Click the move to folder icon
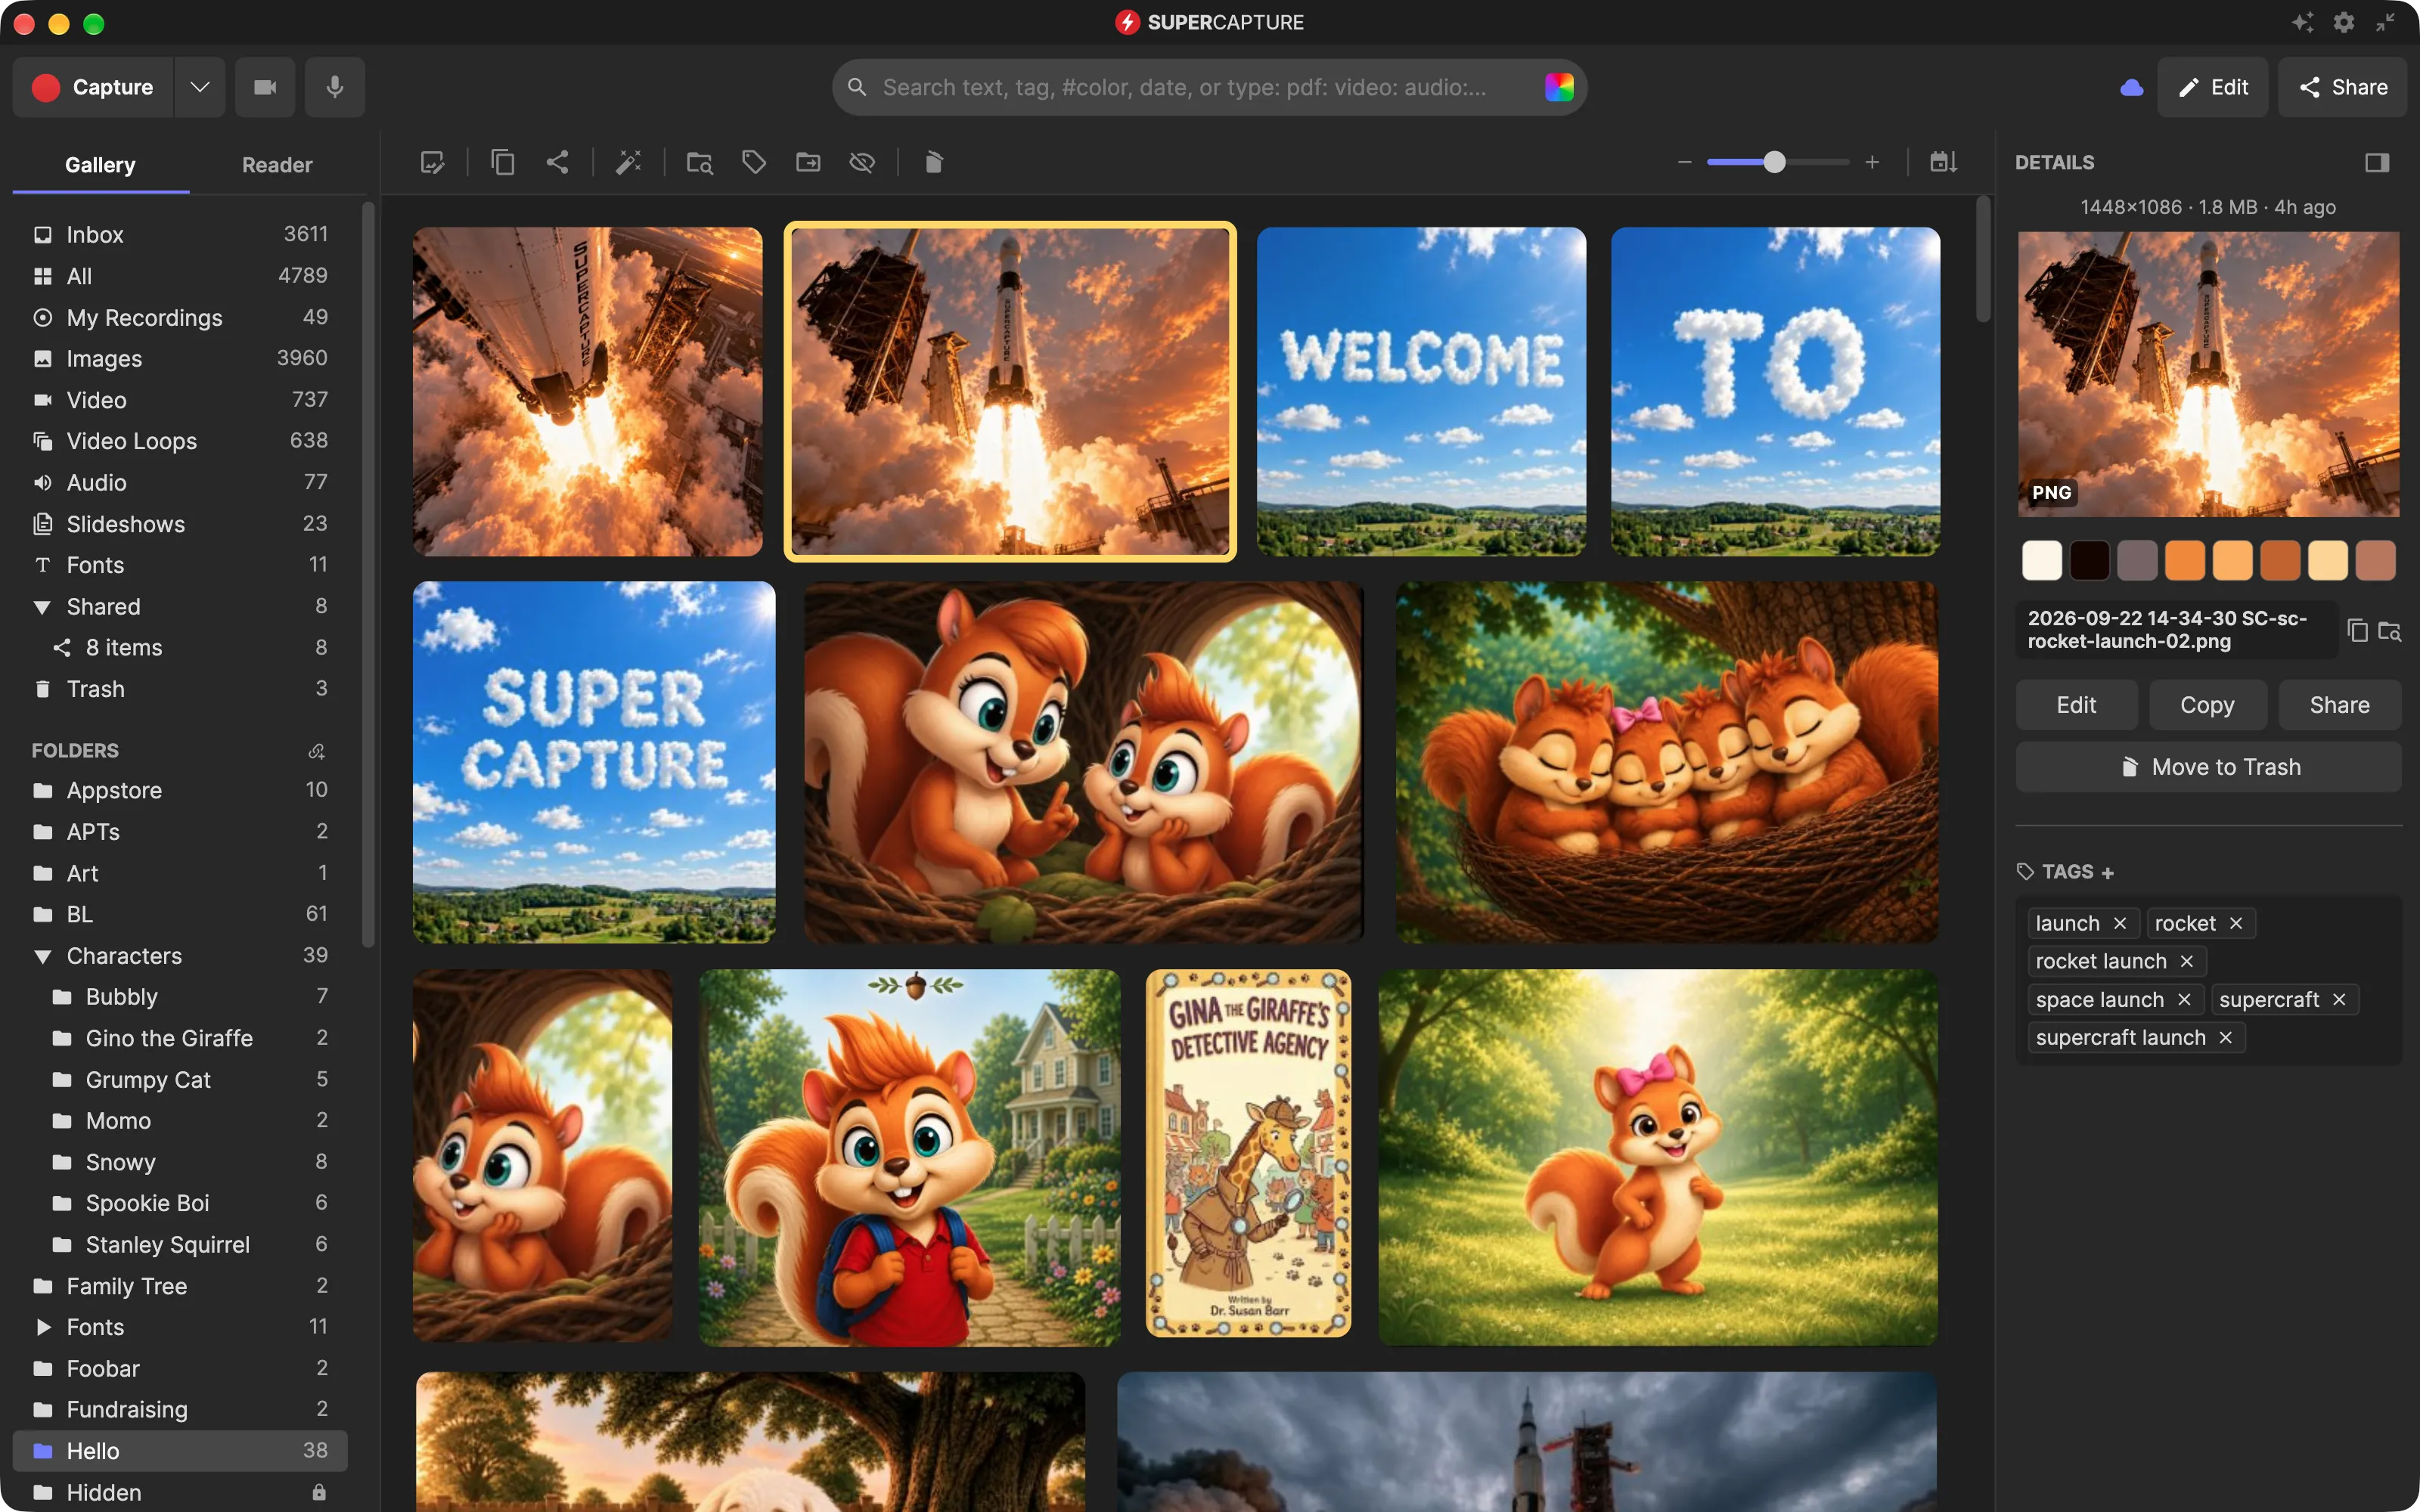The width and height of the screenshot is (2420, 1512). (808, 162)
